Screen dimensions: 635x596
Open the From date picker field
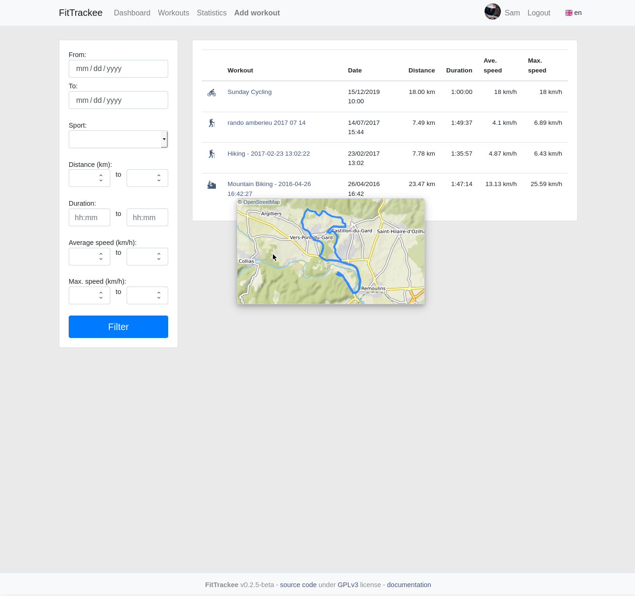point(118,69)
